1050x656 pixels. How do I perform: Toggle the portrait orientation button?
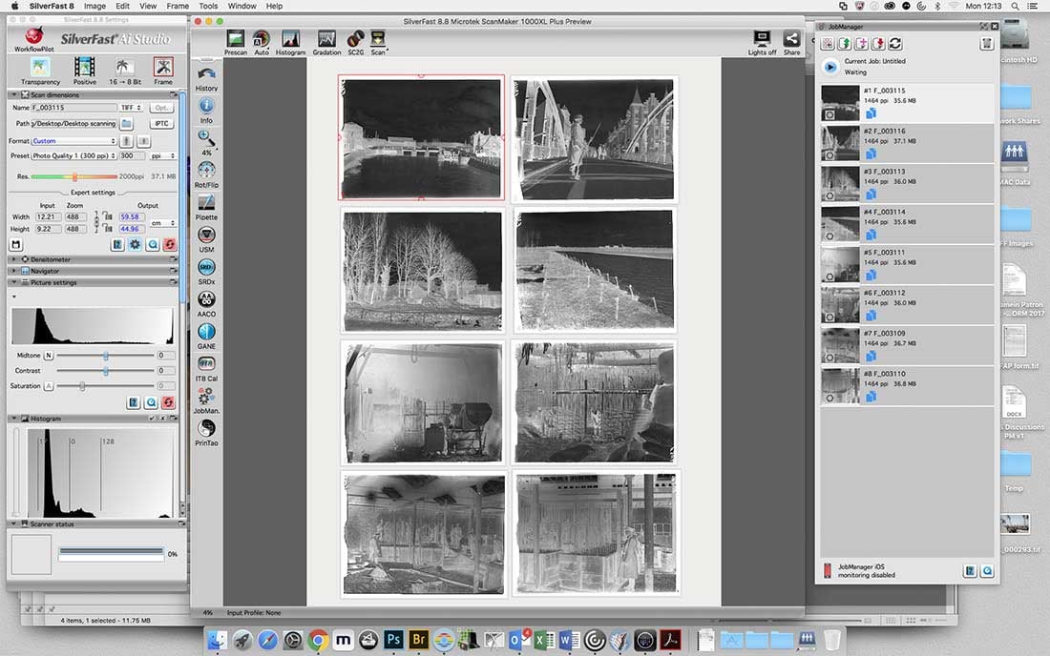tap(127, 141)
